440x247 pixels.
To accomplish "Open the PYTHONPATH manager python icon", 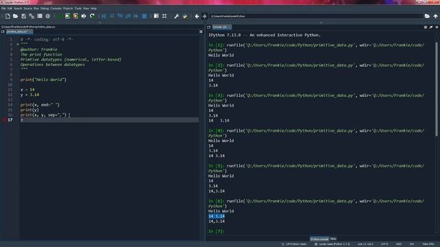I will 185,16.
